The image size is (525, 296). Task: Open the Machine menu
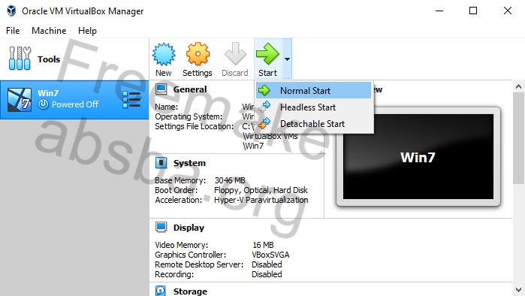pyautogui.click(x=49, y=31)
